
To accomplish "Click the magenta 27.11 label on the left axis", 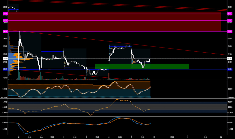I will click(x=5, y=14).
